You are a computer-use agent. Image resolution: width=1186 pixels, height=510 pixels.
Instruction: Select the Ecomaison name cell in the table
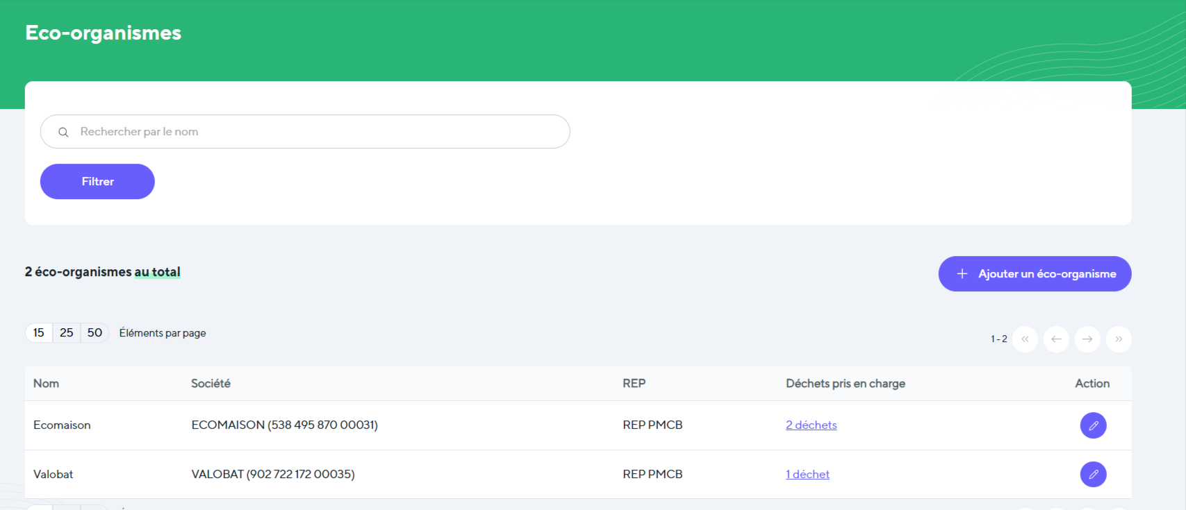click(x=62, y=425)
